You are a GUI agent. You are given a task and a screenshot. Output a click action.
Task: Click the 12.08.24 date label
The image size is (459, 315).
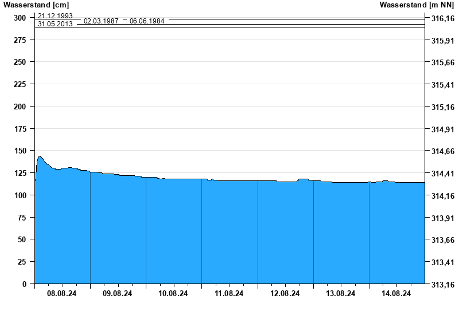coord(285,293)
